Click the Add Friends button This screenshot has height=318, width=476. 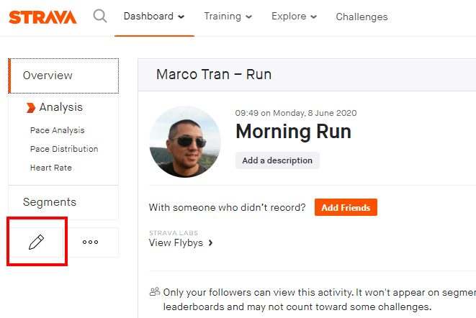tap(346, 208)
